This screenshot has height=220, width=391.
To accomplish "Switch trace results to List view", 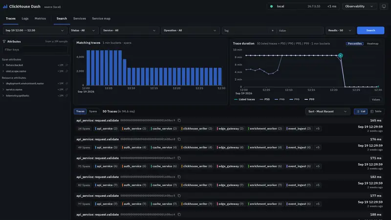I will [x=361, y=111].
